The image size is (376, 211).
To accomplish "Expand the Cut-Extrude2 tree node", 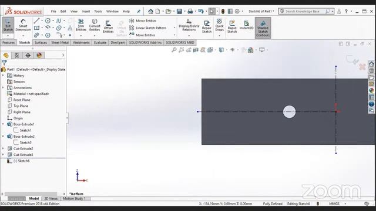I will 3,148.
